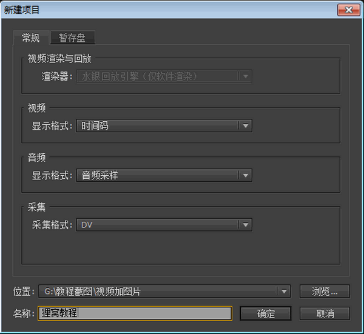Click the 音频 group label
The width and height of the screenshot is (364, 334).
pyautogui.click(x=36, y=158)
